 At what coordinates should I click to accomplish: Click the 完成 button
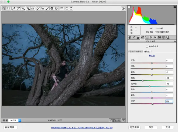coord(168,127)
